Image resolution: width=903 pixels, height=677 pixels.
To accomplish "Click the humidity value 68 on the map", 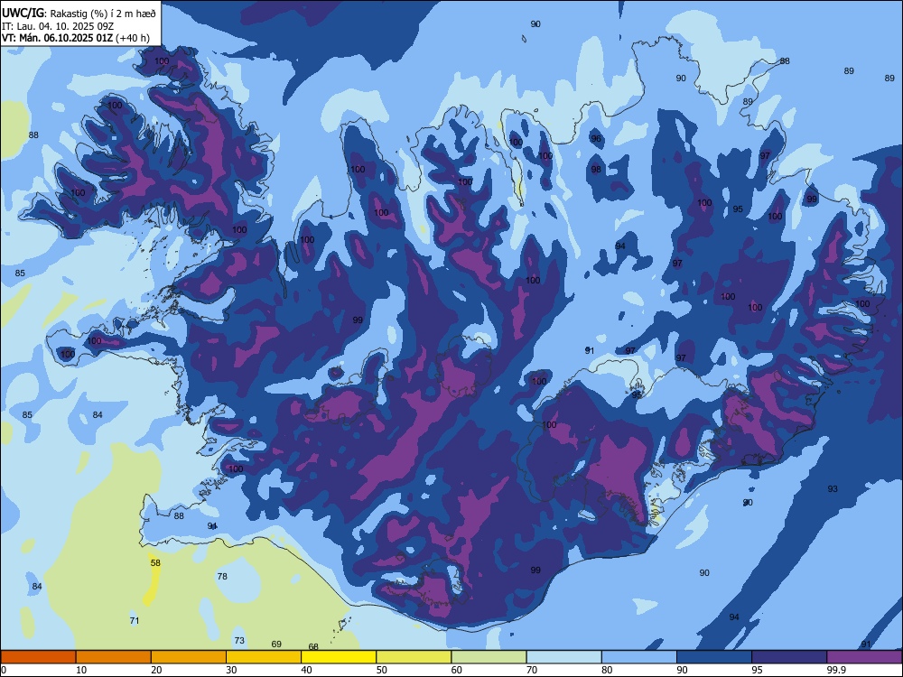I will (x=313, y=647).
